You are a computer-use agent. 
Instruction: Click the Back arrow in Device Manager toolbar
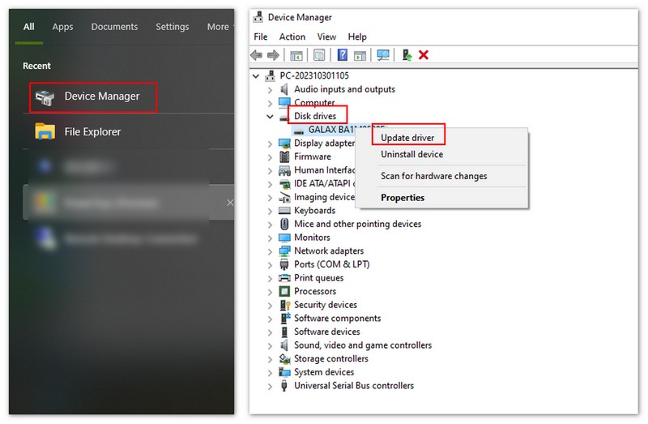(x=257, y=55)
